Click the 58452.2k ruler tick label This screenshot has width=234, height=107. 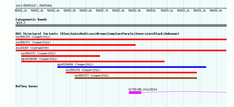pos(21,11)
